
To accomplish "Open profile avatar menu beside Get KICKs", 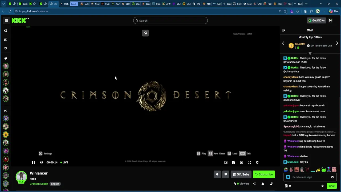I will [x=330, y=21].
